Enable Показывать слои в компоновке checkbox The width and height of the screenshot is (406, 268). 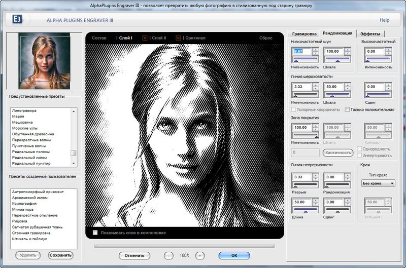point(95,233)
